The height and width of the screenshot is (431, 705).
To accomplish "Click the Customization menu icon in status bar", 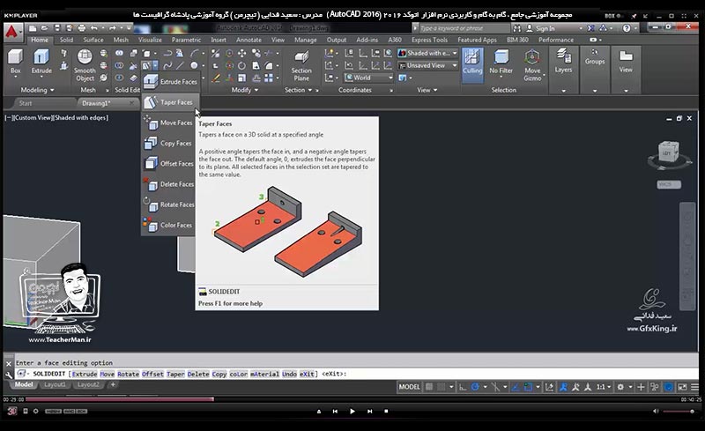I will tap(694, 387).
